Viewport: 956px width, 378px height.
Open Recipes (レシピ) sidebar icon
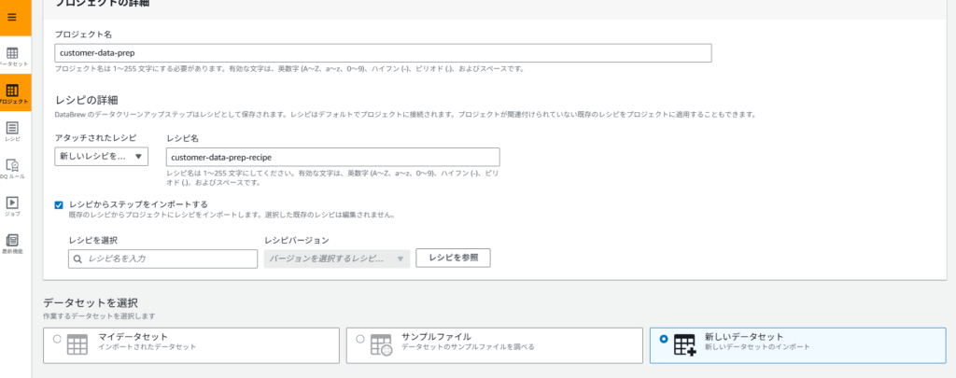pos(13,131)
